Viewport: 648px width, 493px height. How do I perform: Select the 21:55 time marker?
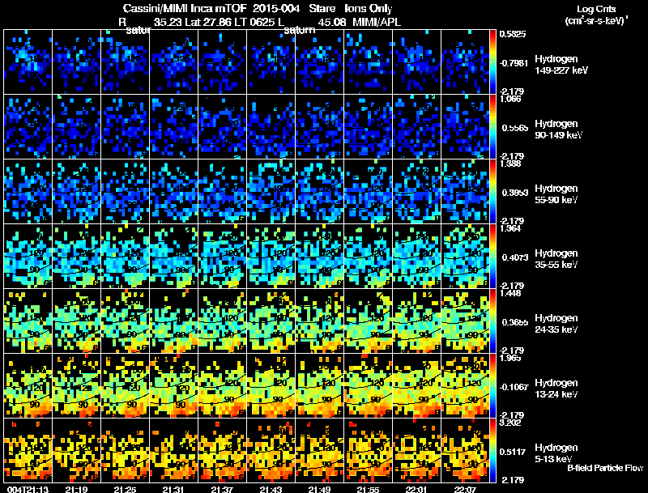(369, 488)
